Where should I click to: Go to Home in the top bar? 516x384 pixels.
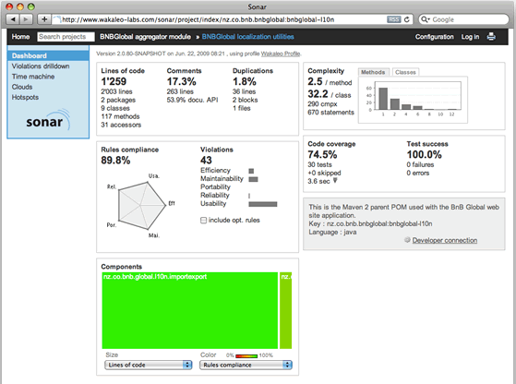[20, 37]
